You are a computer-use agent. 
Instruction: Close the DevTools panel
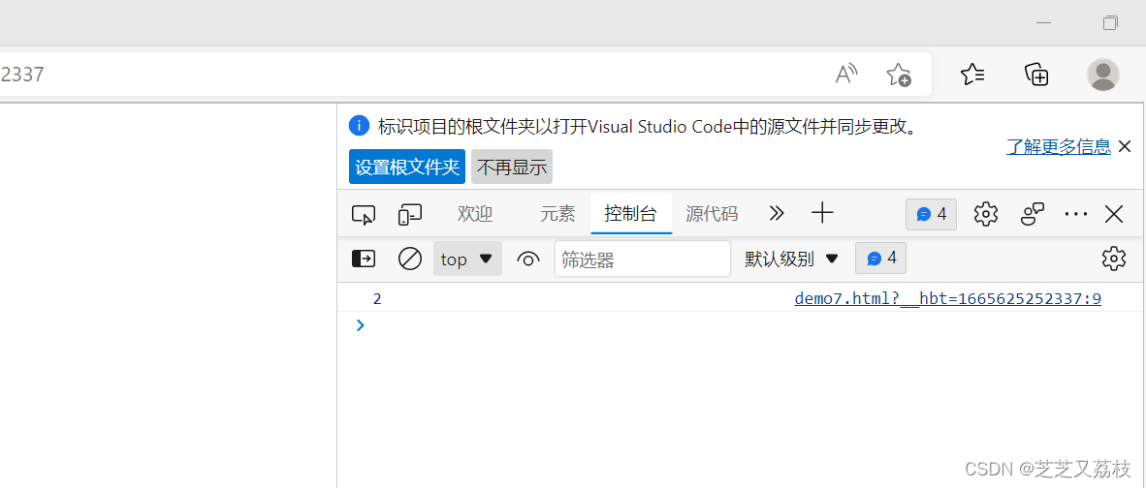[1114, 214]
